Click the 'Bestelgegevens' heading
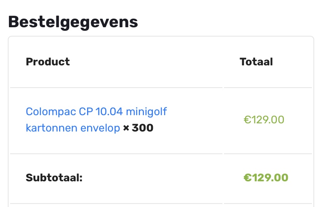The image size is (322, 207). point(73,22)
